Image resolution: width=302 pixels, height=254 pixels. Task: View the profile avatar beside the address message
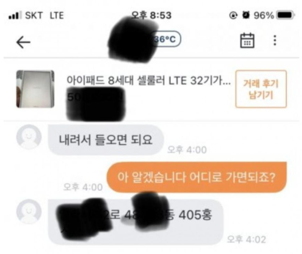(x=29, y=212)
